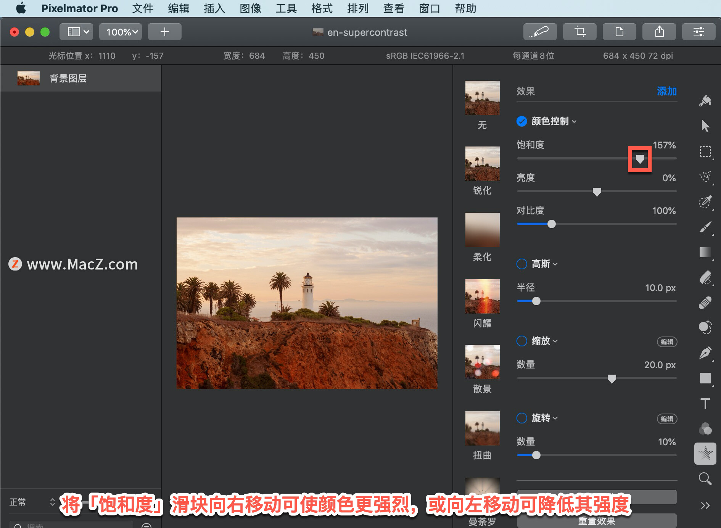Image resolution: width=721 pixels, height=528 pixels.
Task: Click 编辑 button for 缩放 effect
Action: 667,342
